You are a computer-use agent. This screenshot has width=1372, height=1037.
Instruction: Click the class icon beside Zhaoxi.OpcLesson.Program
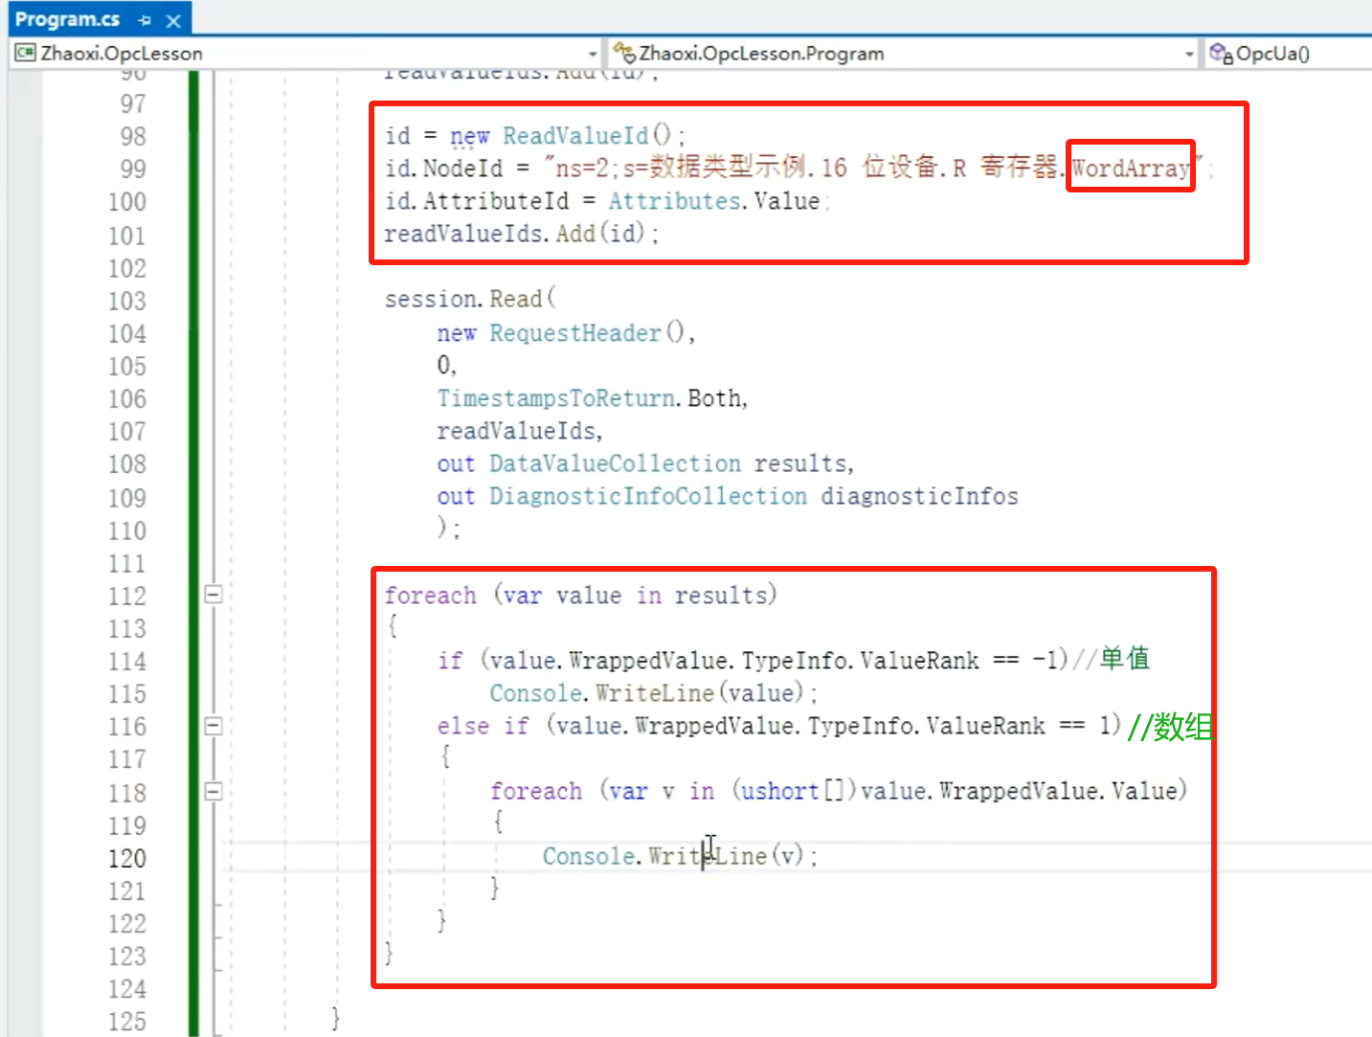pyautogui.click(x=624, y=53)
